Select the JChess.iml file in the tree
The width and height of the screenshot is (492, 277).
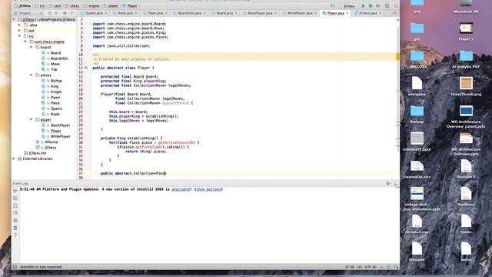[37, 153]
